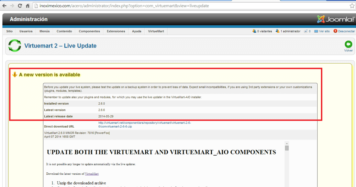356x187 pixels.
Task: Click the '1 administrador' status text
Action: click(290, 31)
